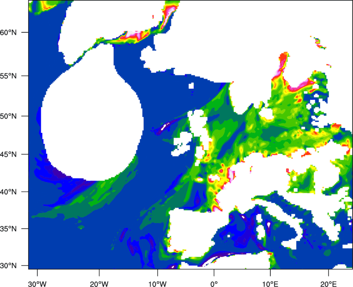The height and width of the screenshot is (287, 353).
Task: Click the 20°E longitude label
Action: pos(328,284)
